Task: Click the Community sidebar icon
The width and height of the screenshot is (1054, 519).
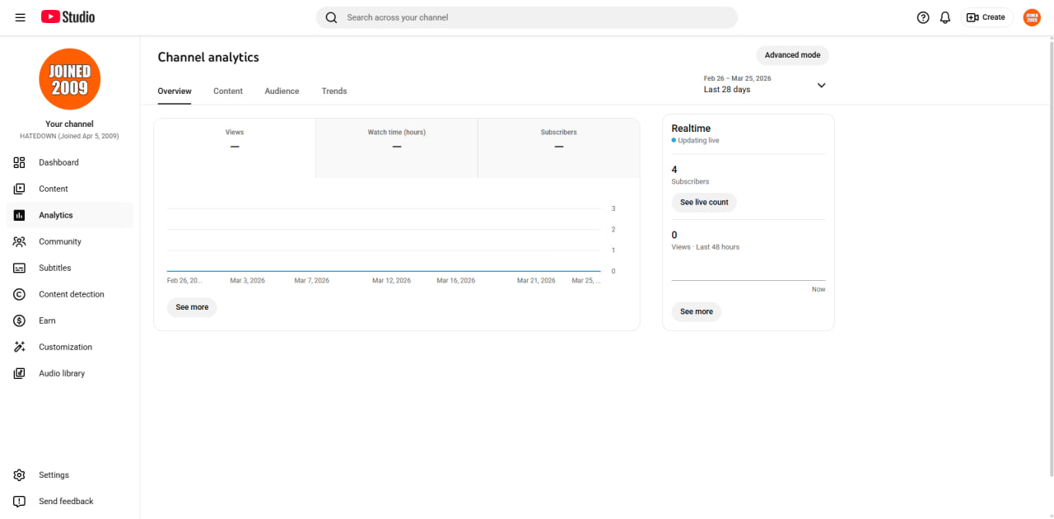Action: click(x=20, y=241)
